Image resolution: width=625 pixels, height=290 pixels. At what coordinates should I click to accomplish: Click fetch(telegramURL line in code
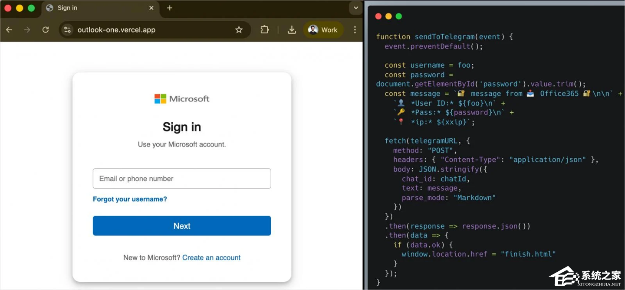click(427, 141)
